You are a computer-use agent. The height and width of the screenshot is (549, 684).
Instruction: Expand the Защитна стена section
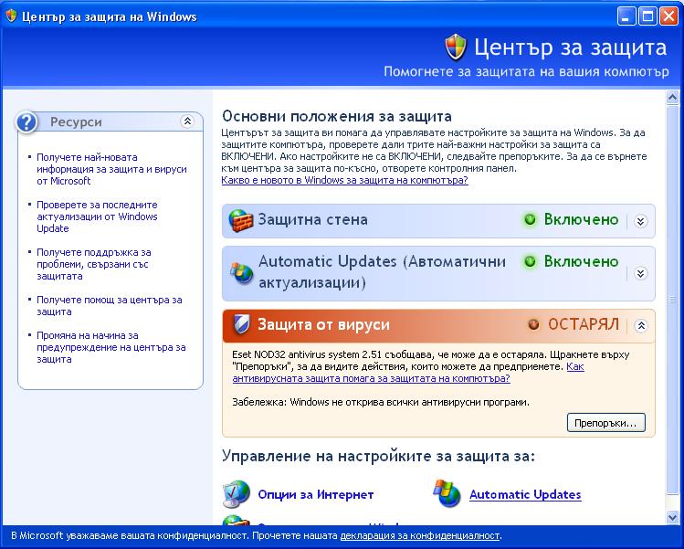pos(640,221)
